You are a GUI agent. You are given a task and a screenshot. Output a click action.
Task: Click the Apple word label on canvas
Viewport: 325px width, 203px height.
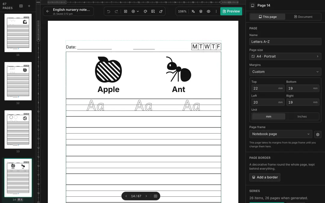[x=108, y=90]
